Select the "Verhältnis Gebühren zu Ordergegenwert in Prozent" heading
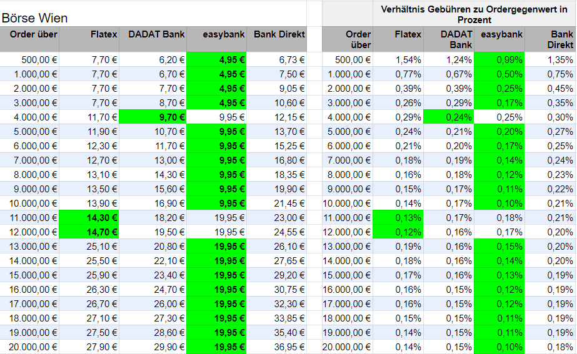 click(474, 14)
